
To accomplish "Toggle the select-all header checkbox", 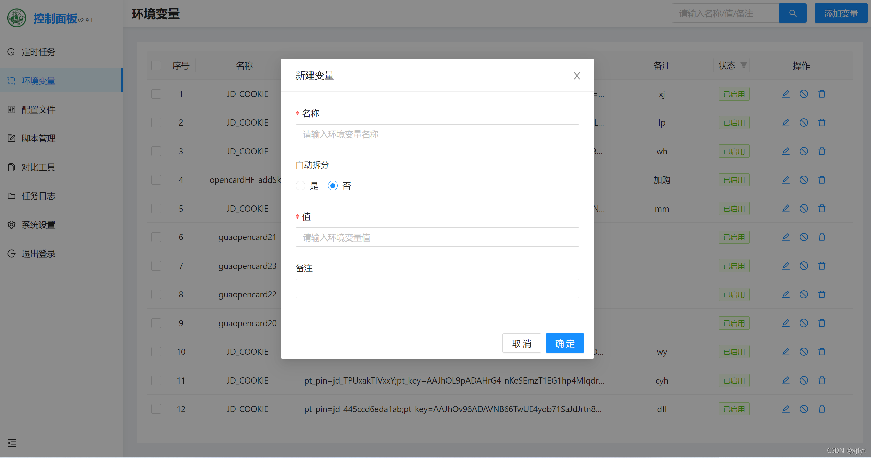I will point(156,66).
